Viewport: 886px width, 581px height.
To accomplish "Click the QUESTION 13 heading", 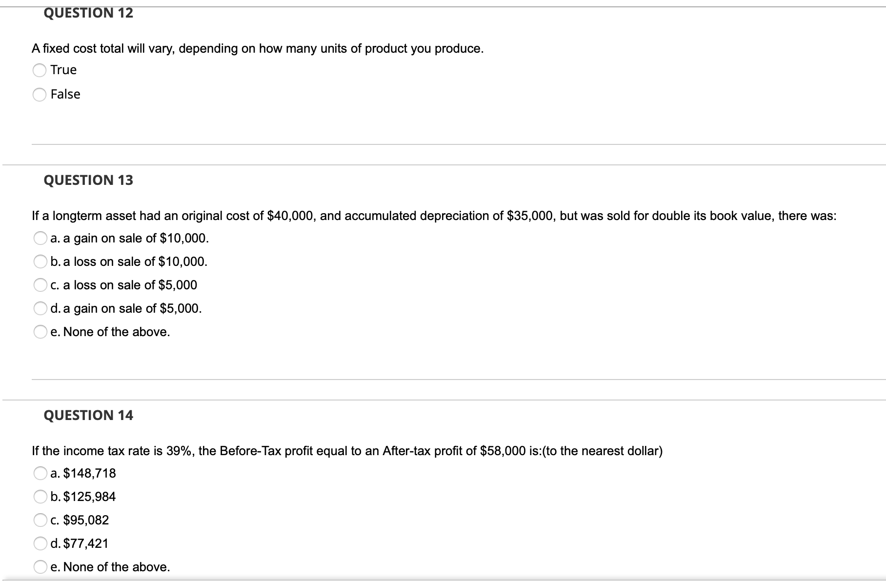I will pyautogui.click(x=88, y=180).
